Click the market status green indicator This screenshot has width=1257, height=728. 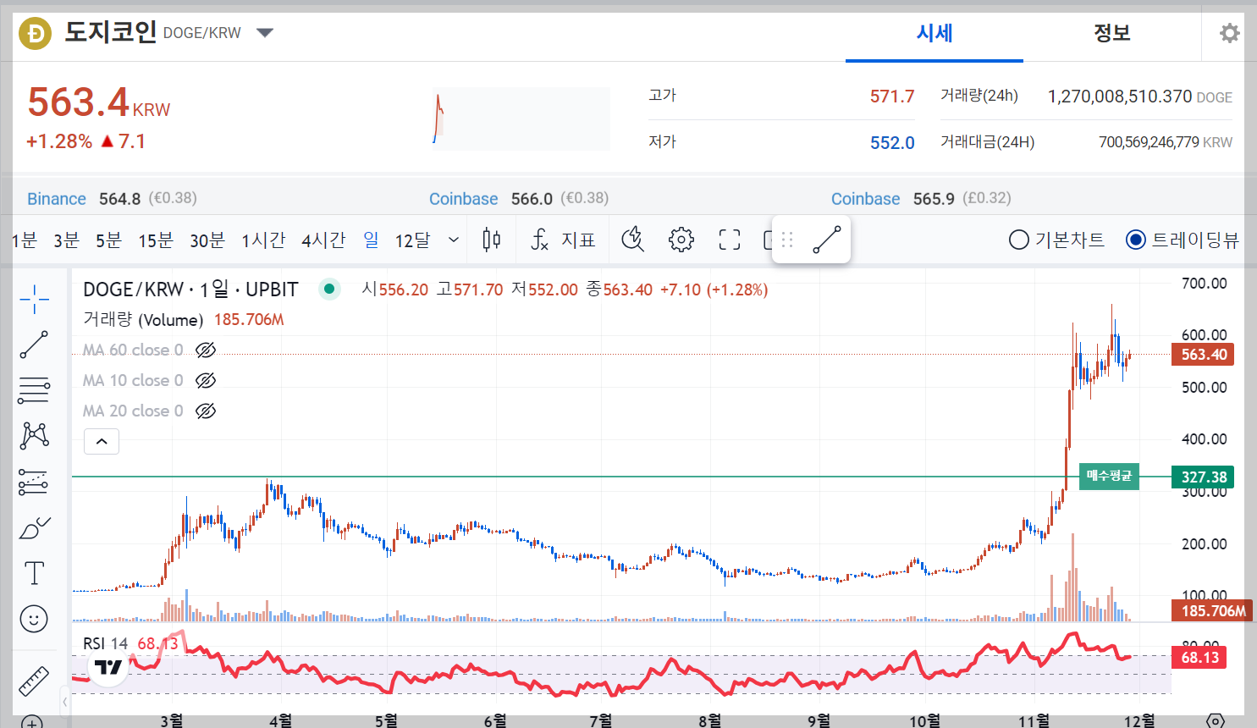coord(329,290)
